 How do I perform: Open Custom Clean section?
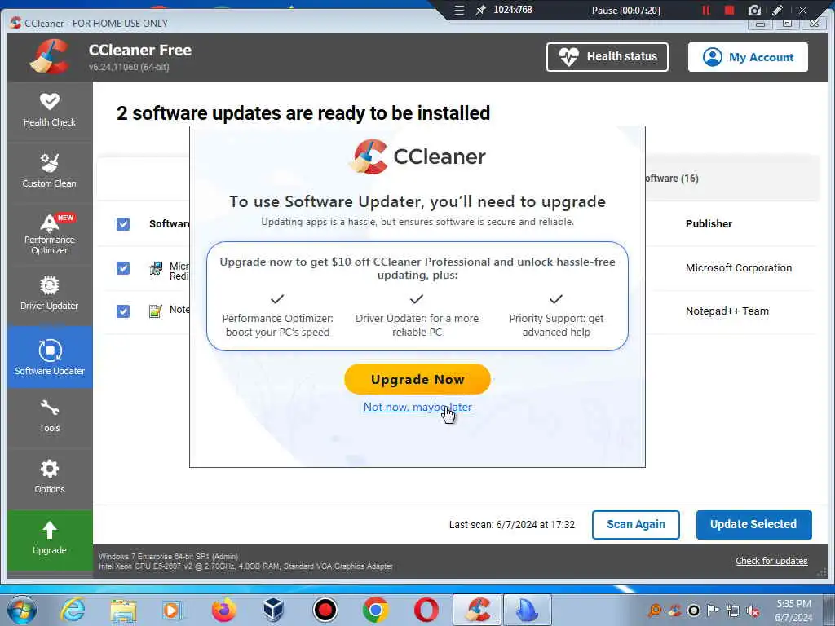coord(50,171)
